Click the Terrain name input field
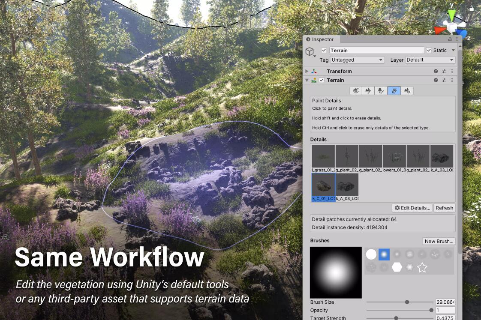Image resolution: width=481 pixels, height=320 pixels. tap(377, 50)
